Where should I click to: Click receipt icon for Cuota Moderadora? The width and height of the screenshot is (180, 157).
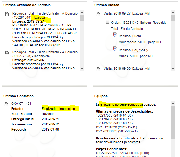pyautogui.click(x=114, y=35)
